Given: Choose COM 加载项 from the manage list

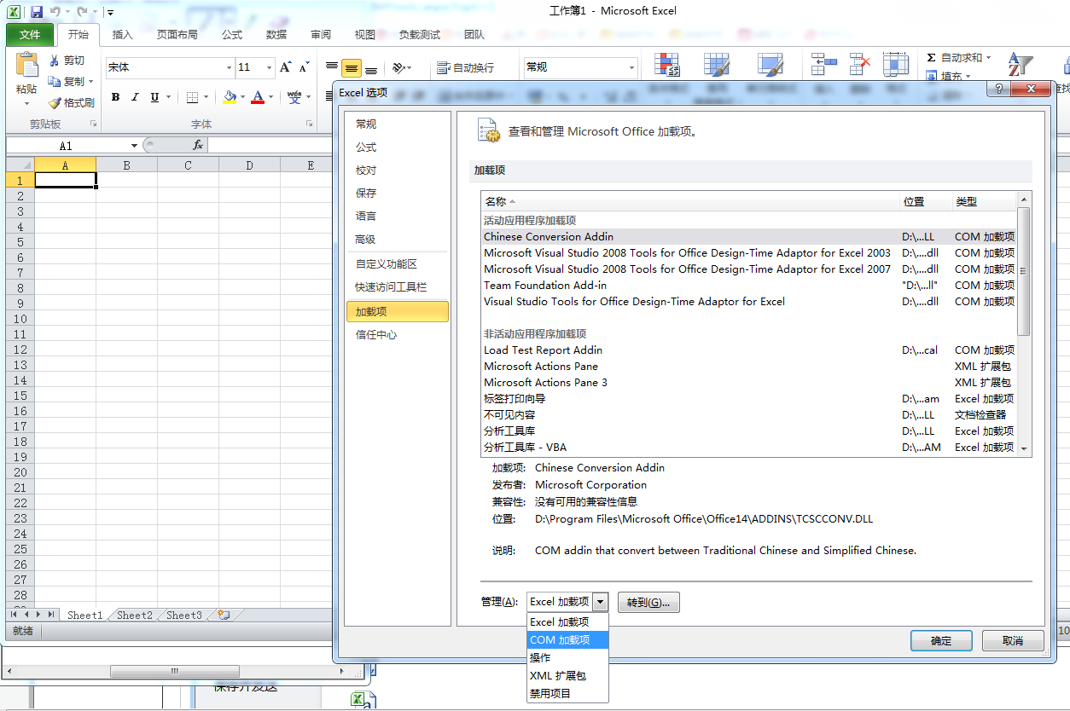Looking at the screenshot, I should click(567, 640).
